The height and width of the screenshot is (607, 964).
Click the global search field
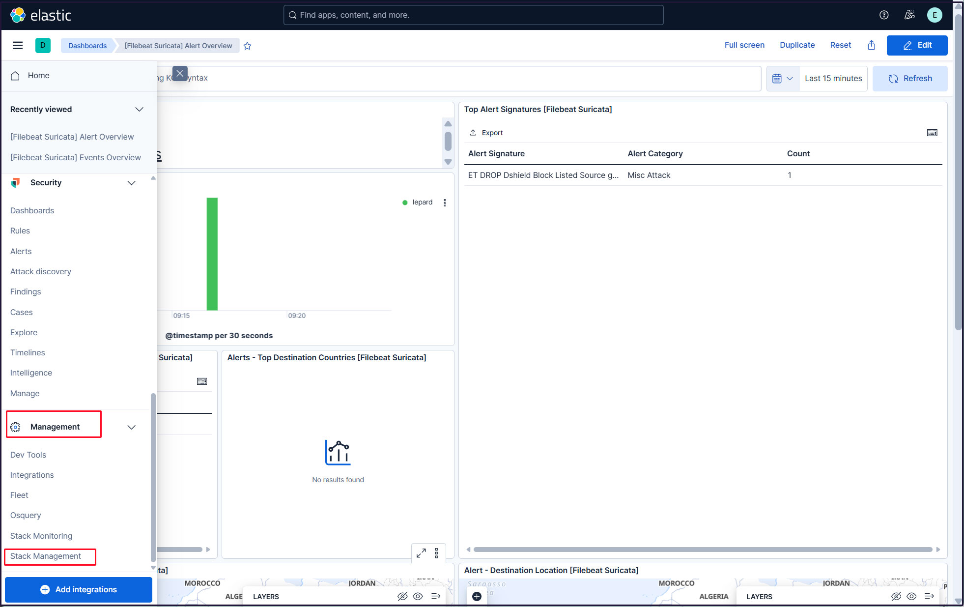(473, 15)
